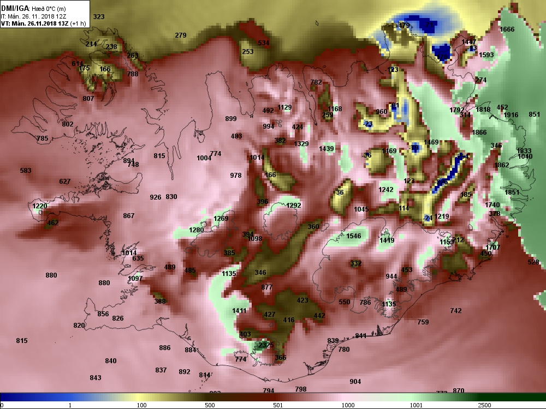Click the map value 978
The image size is (546, 409).
pos(236,175)
